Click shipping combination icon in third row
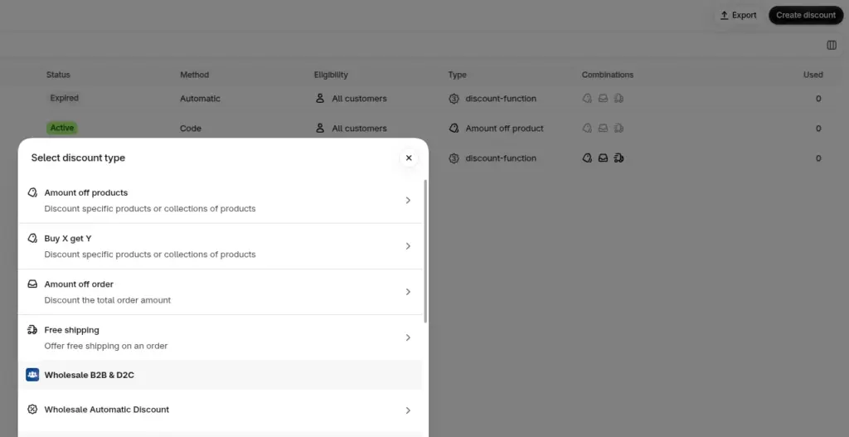The width and height of the screenshot is (849, 437). pyautogui.click(x=619, y=158)
